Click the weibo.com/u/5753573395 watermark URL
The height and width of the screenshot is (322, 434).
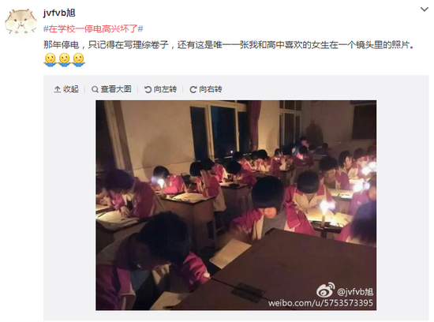pyautogui.click(x=320, y=302)
